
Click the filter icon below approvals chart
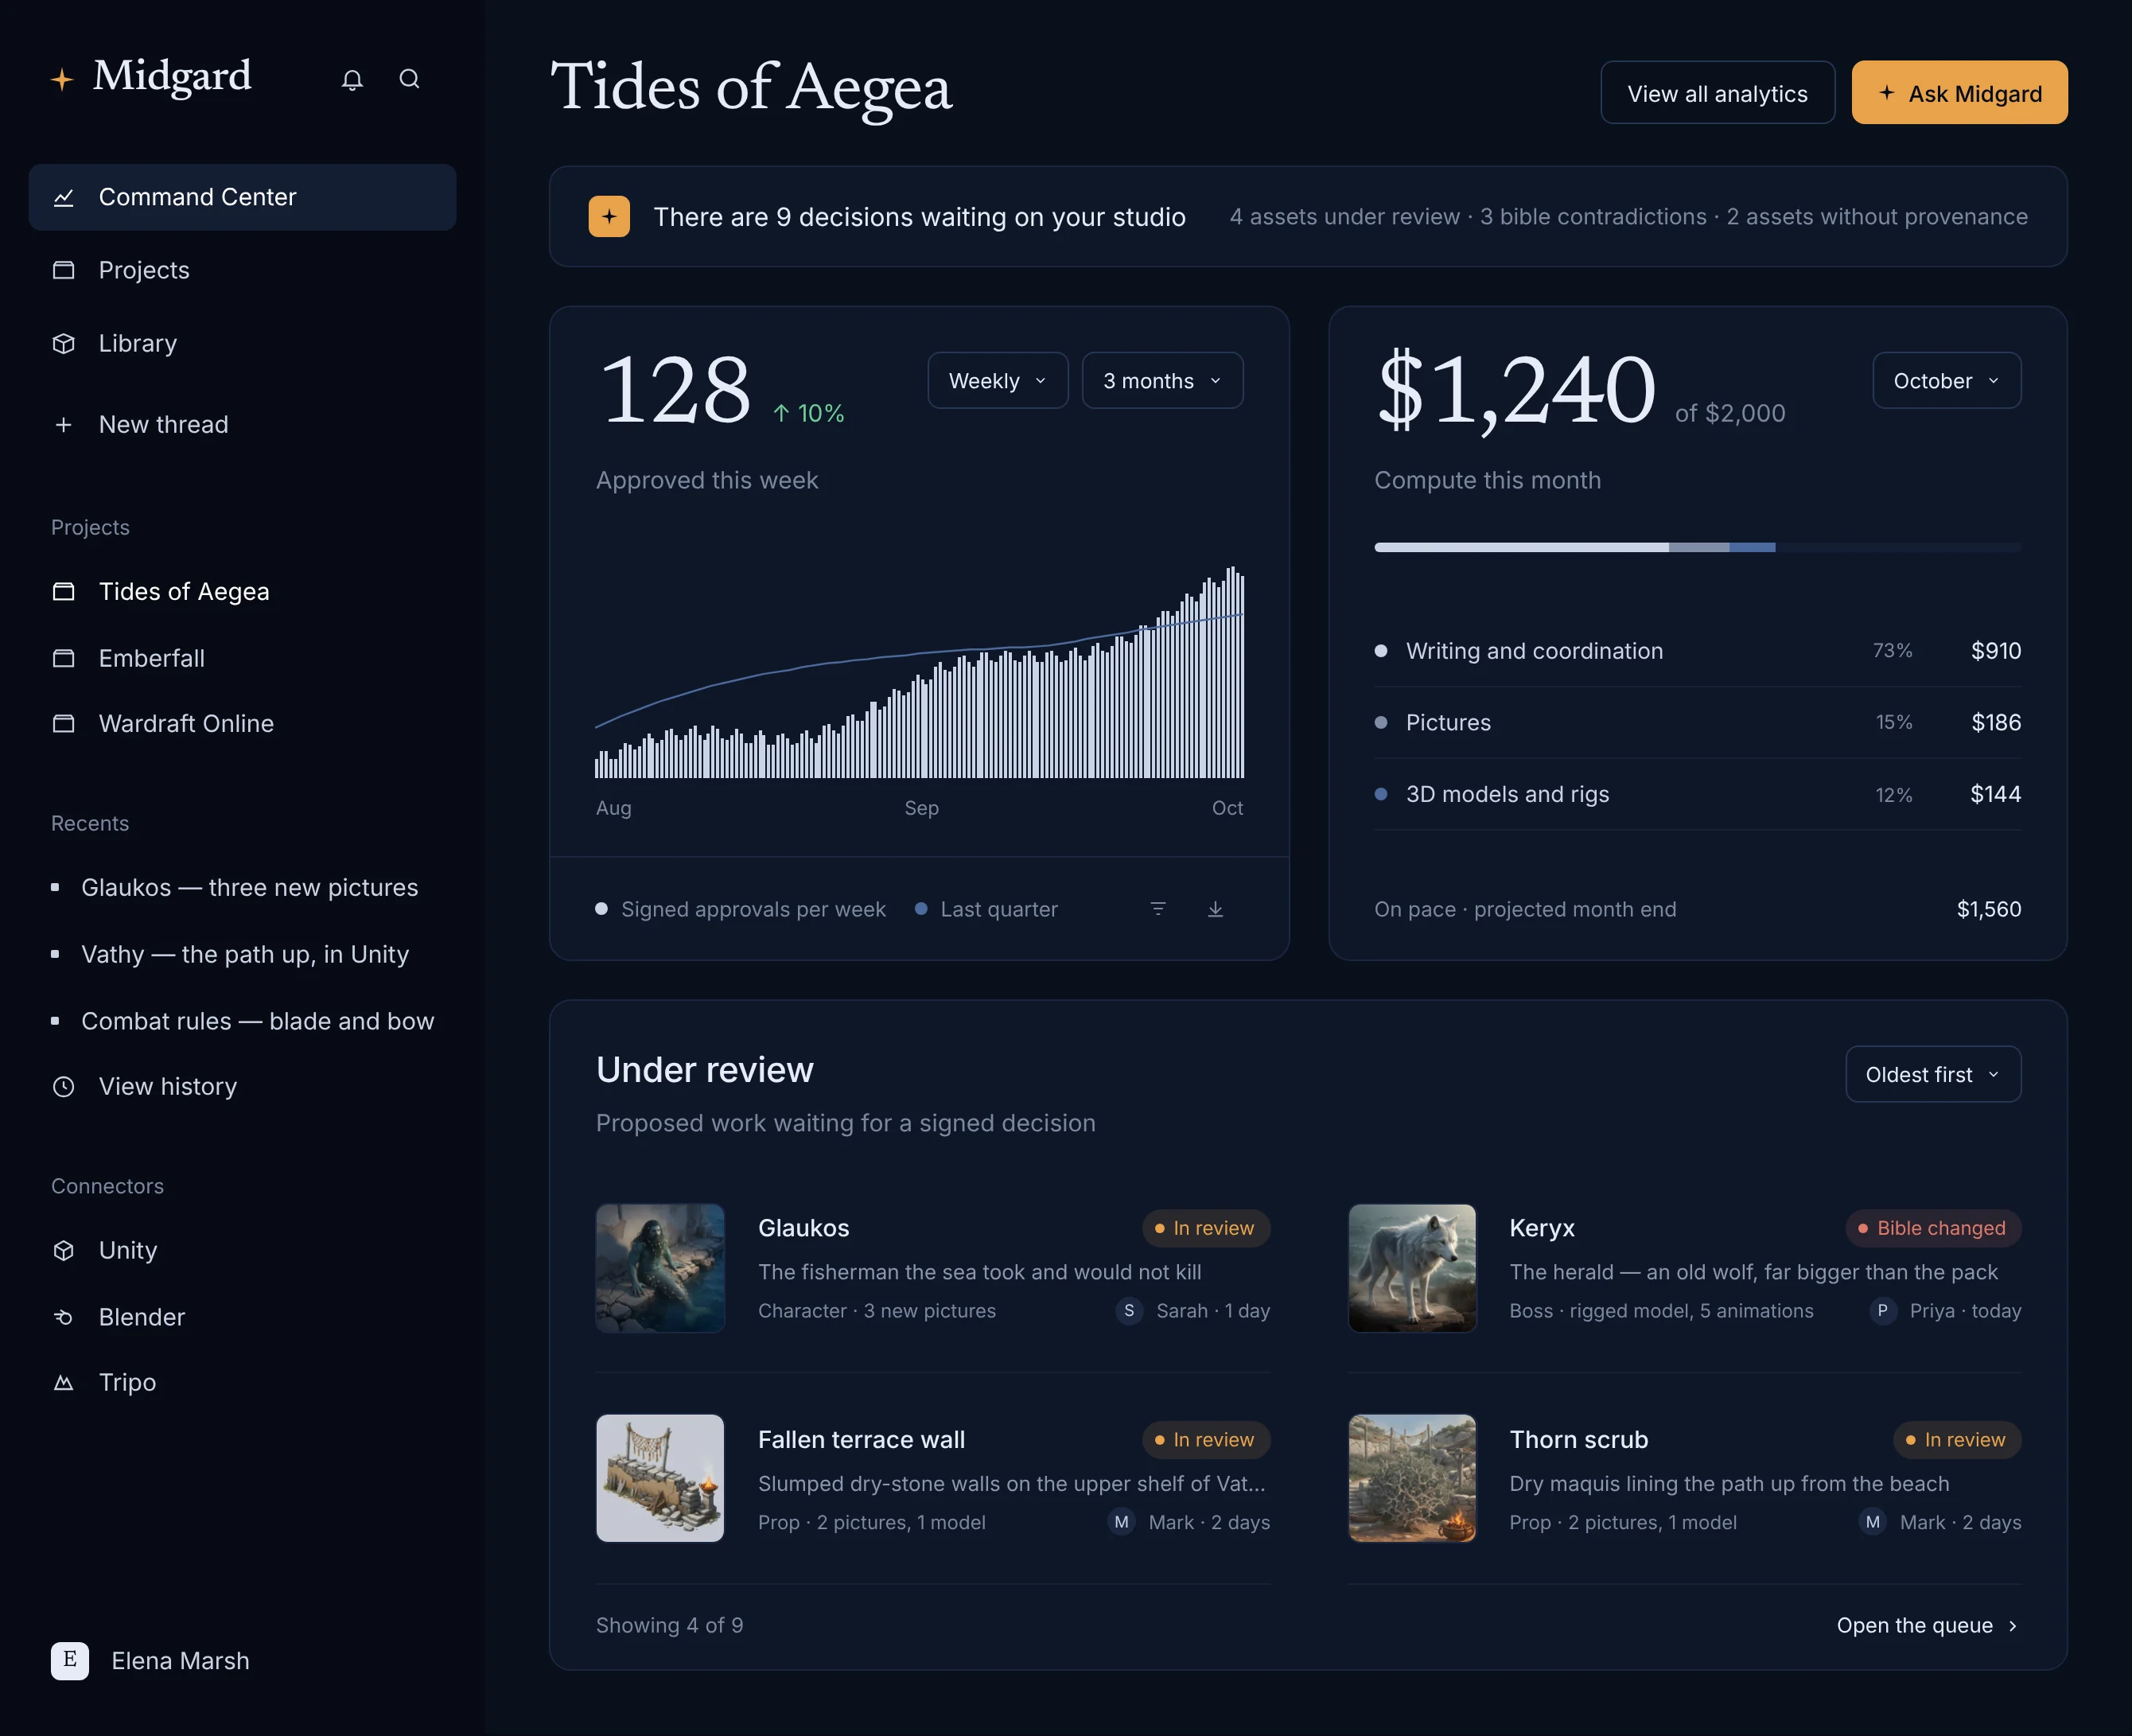tap(1158, 909)
